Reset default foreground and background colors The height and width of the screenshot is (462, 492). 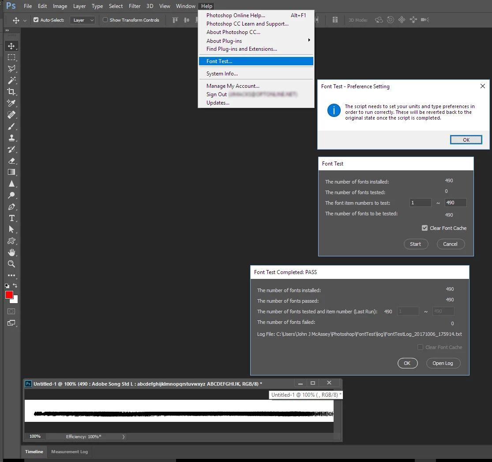pos(7,285)
